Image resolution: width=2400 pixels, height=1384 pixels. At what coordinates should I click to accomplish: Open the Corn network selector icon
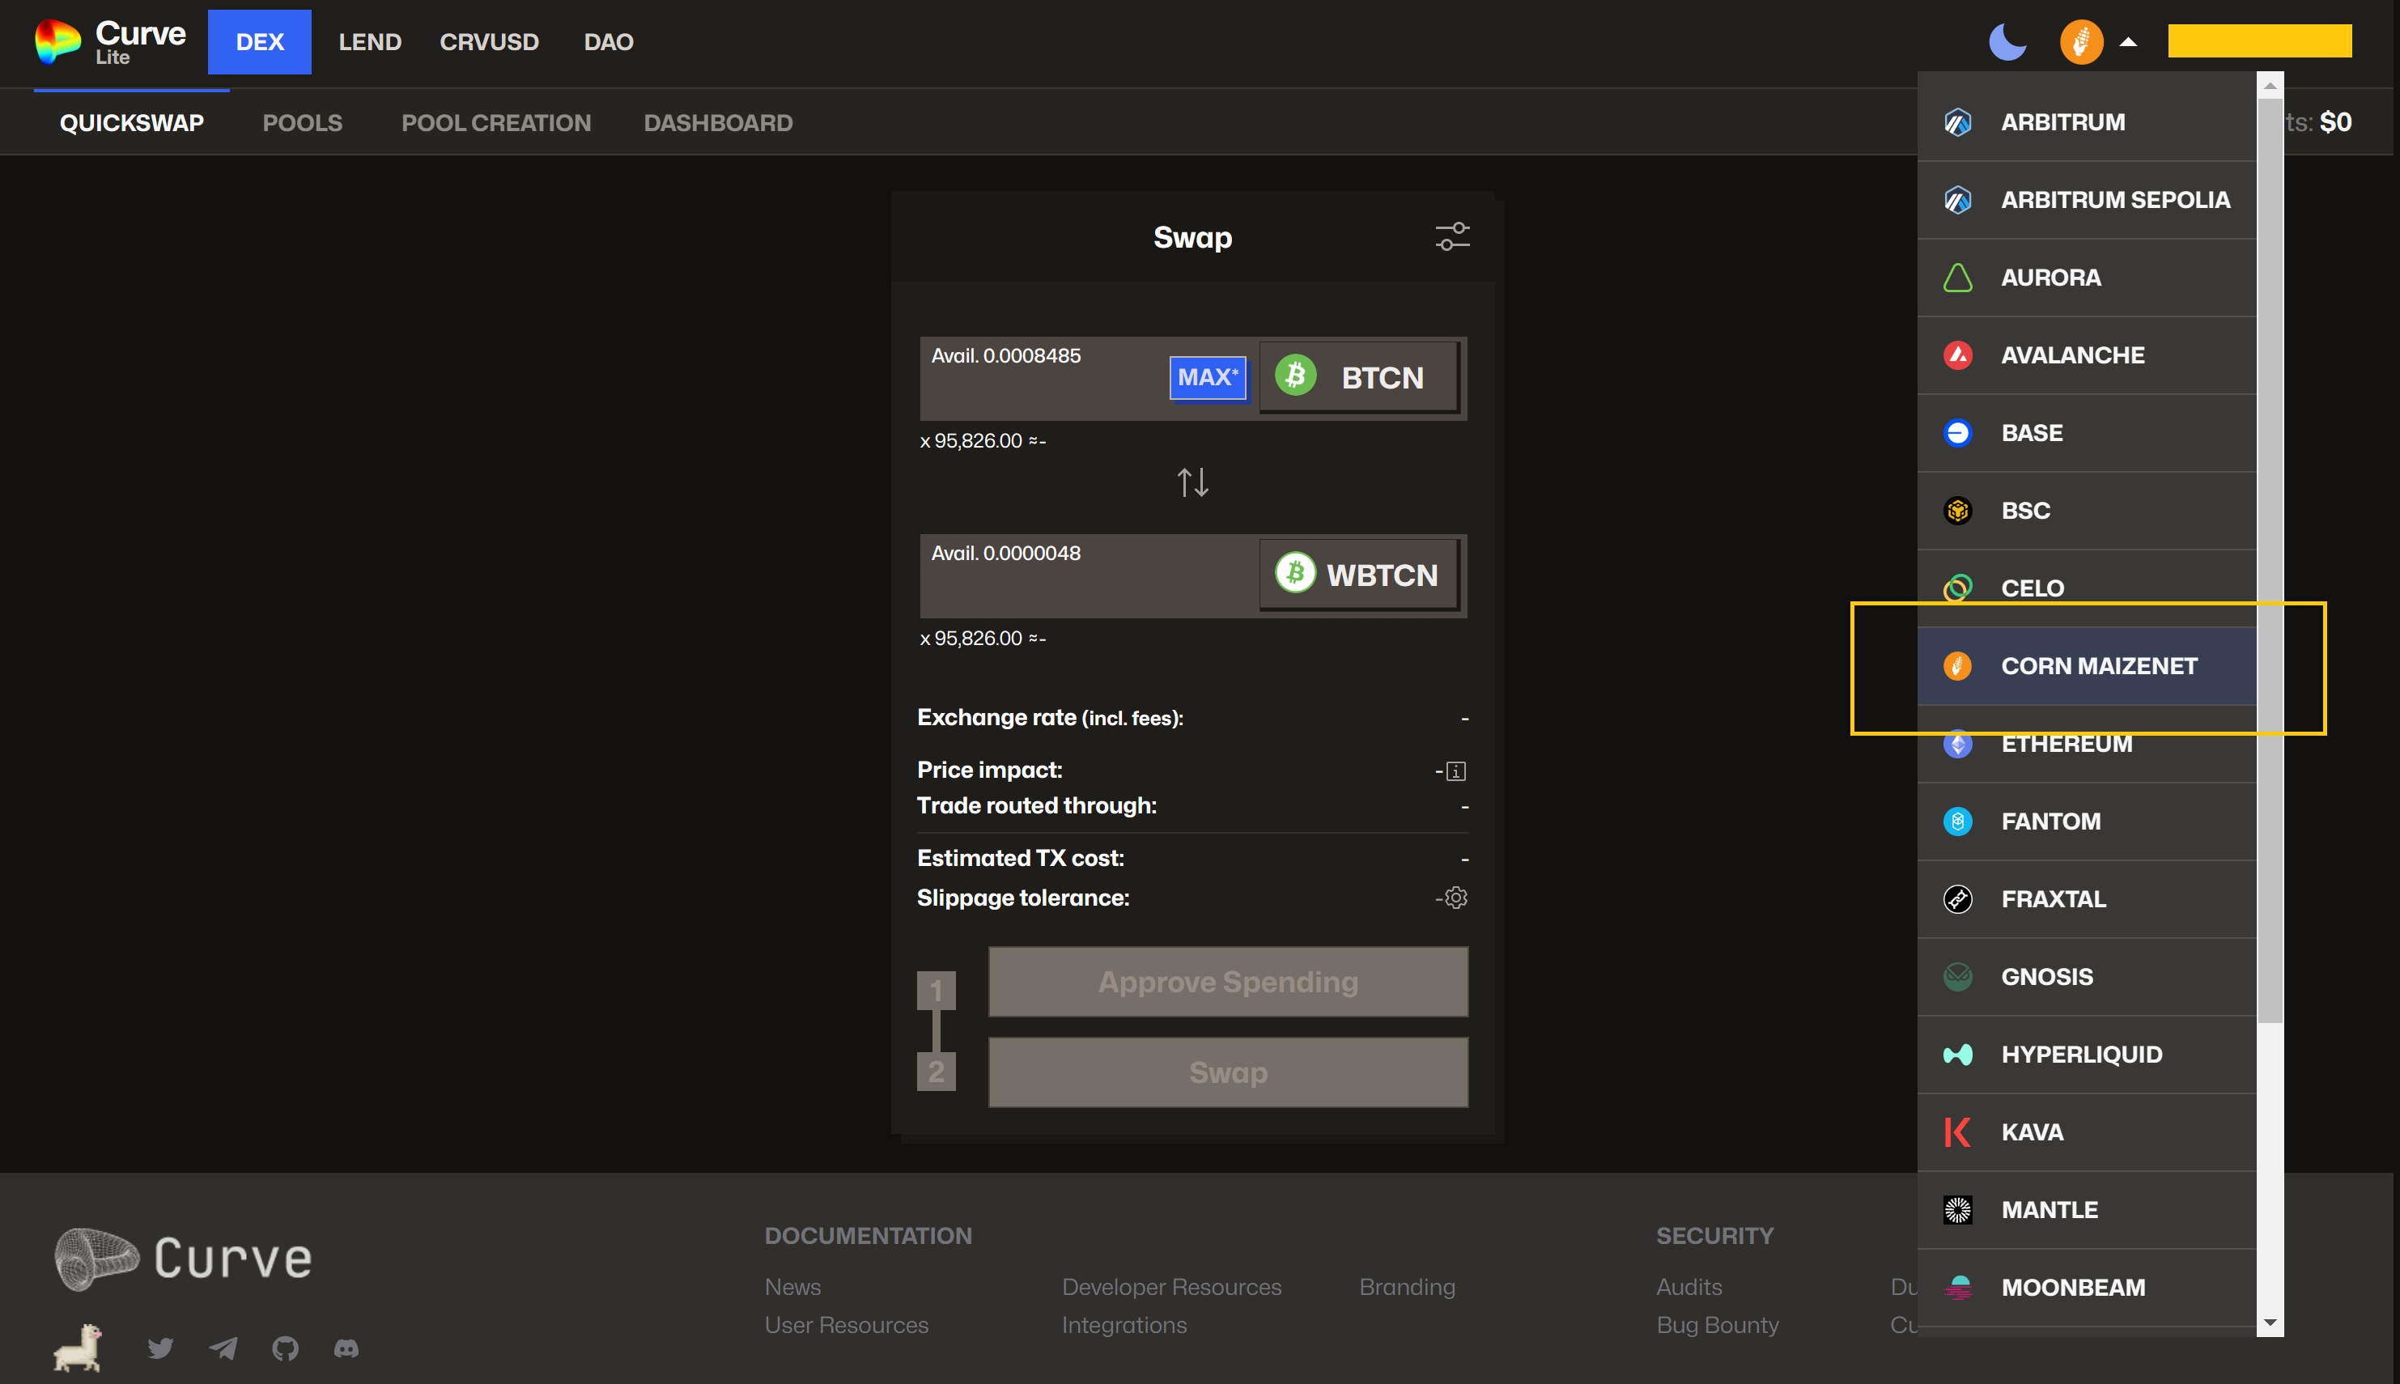[x=2080, y=42]
